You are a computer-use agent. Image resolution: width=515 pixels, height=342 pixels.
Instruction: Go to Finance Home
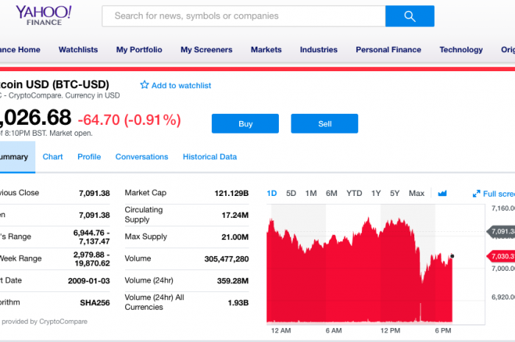[x=20, y=49]
